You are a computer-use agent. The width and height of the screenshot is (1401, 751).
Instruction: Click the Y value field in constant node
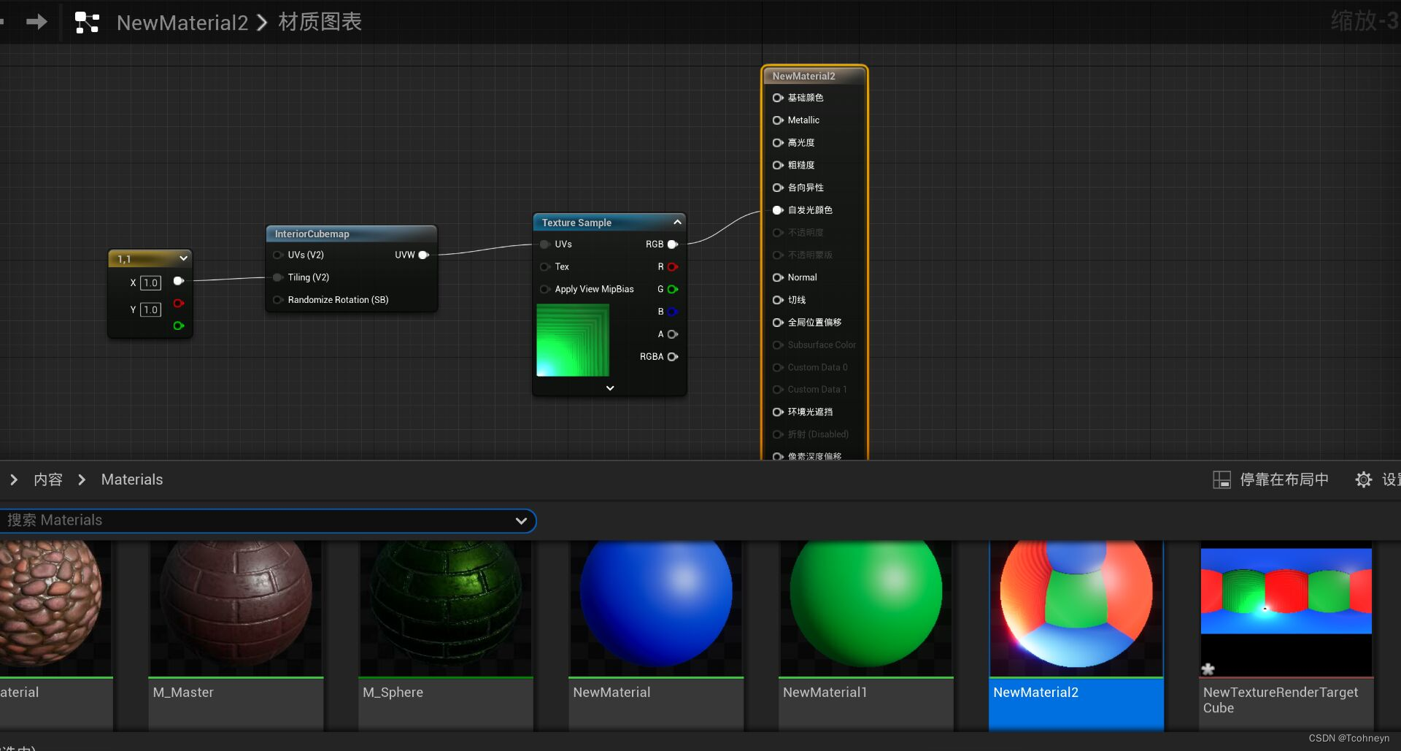click(x=151, y=309)
